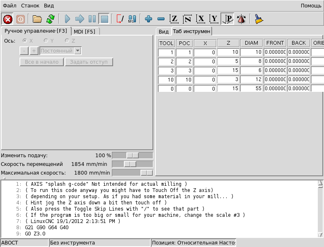Switch to rotated top view icon
The image size is (324, 247).
[x=187, y=19]
